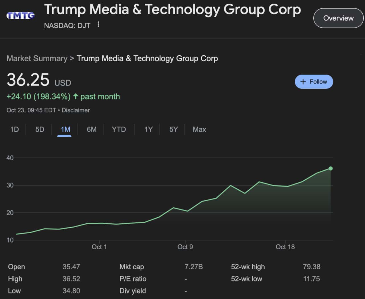Open the Disclaimer link
The width and height of the screenshot is (365, 299).
pyautogui.click(x=76, y=110)
